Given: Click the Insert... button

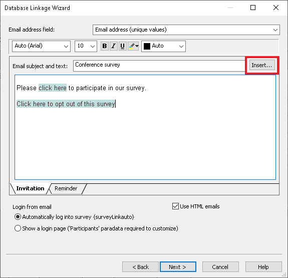Looking at the screenshot, I should pyautogui.click(x=262, y=65).
